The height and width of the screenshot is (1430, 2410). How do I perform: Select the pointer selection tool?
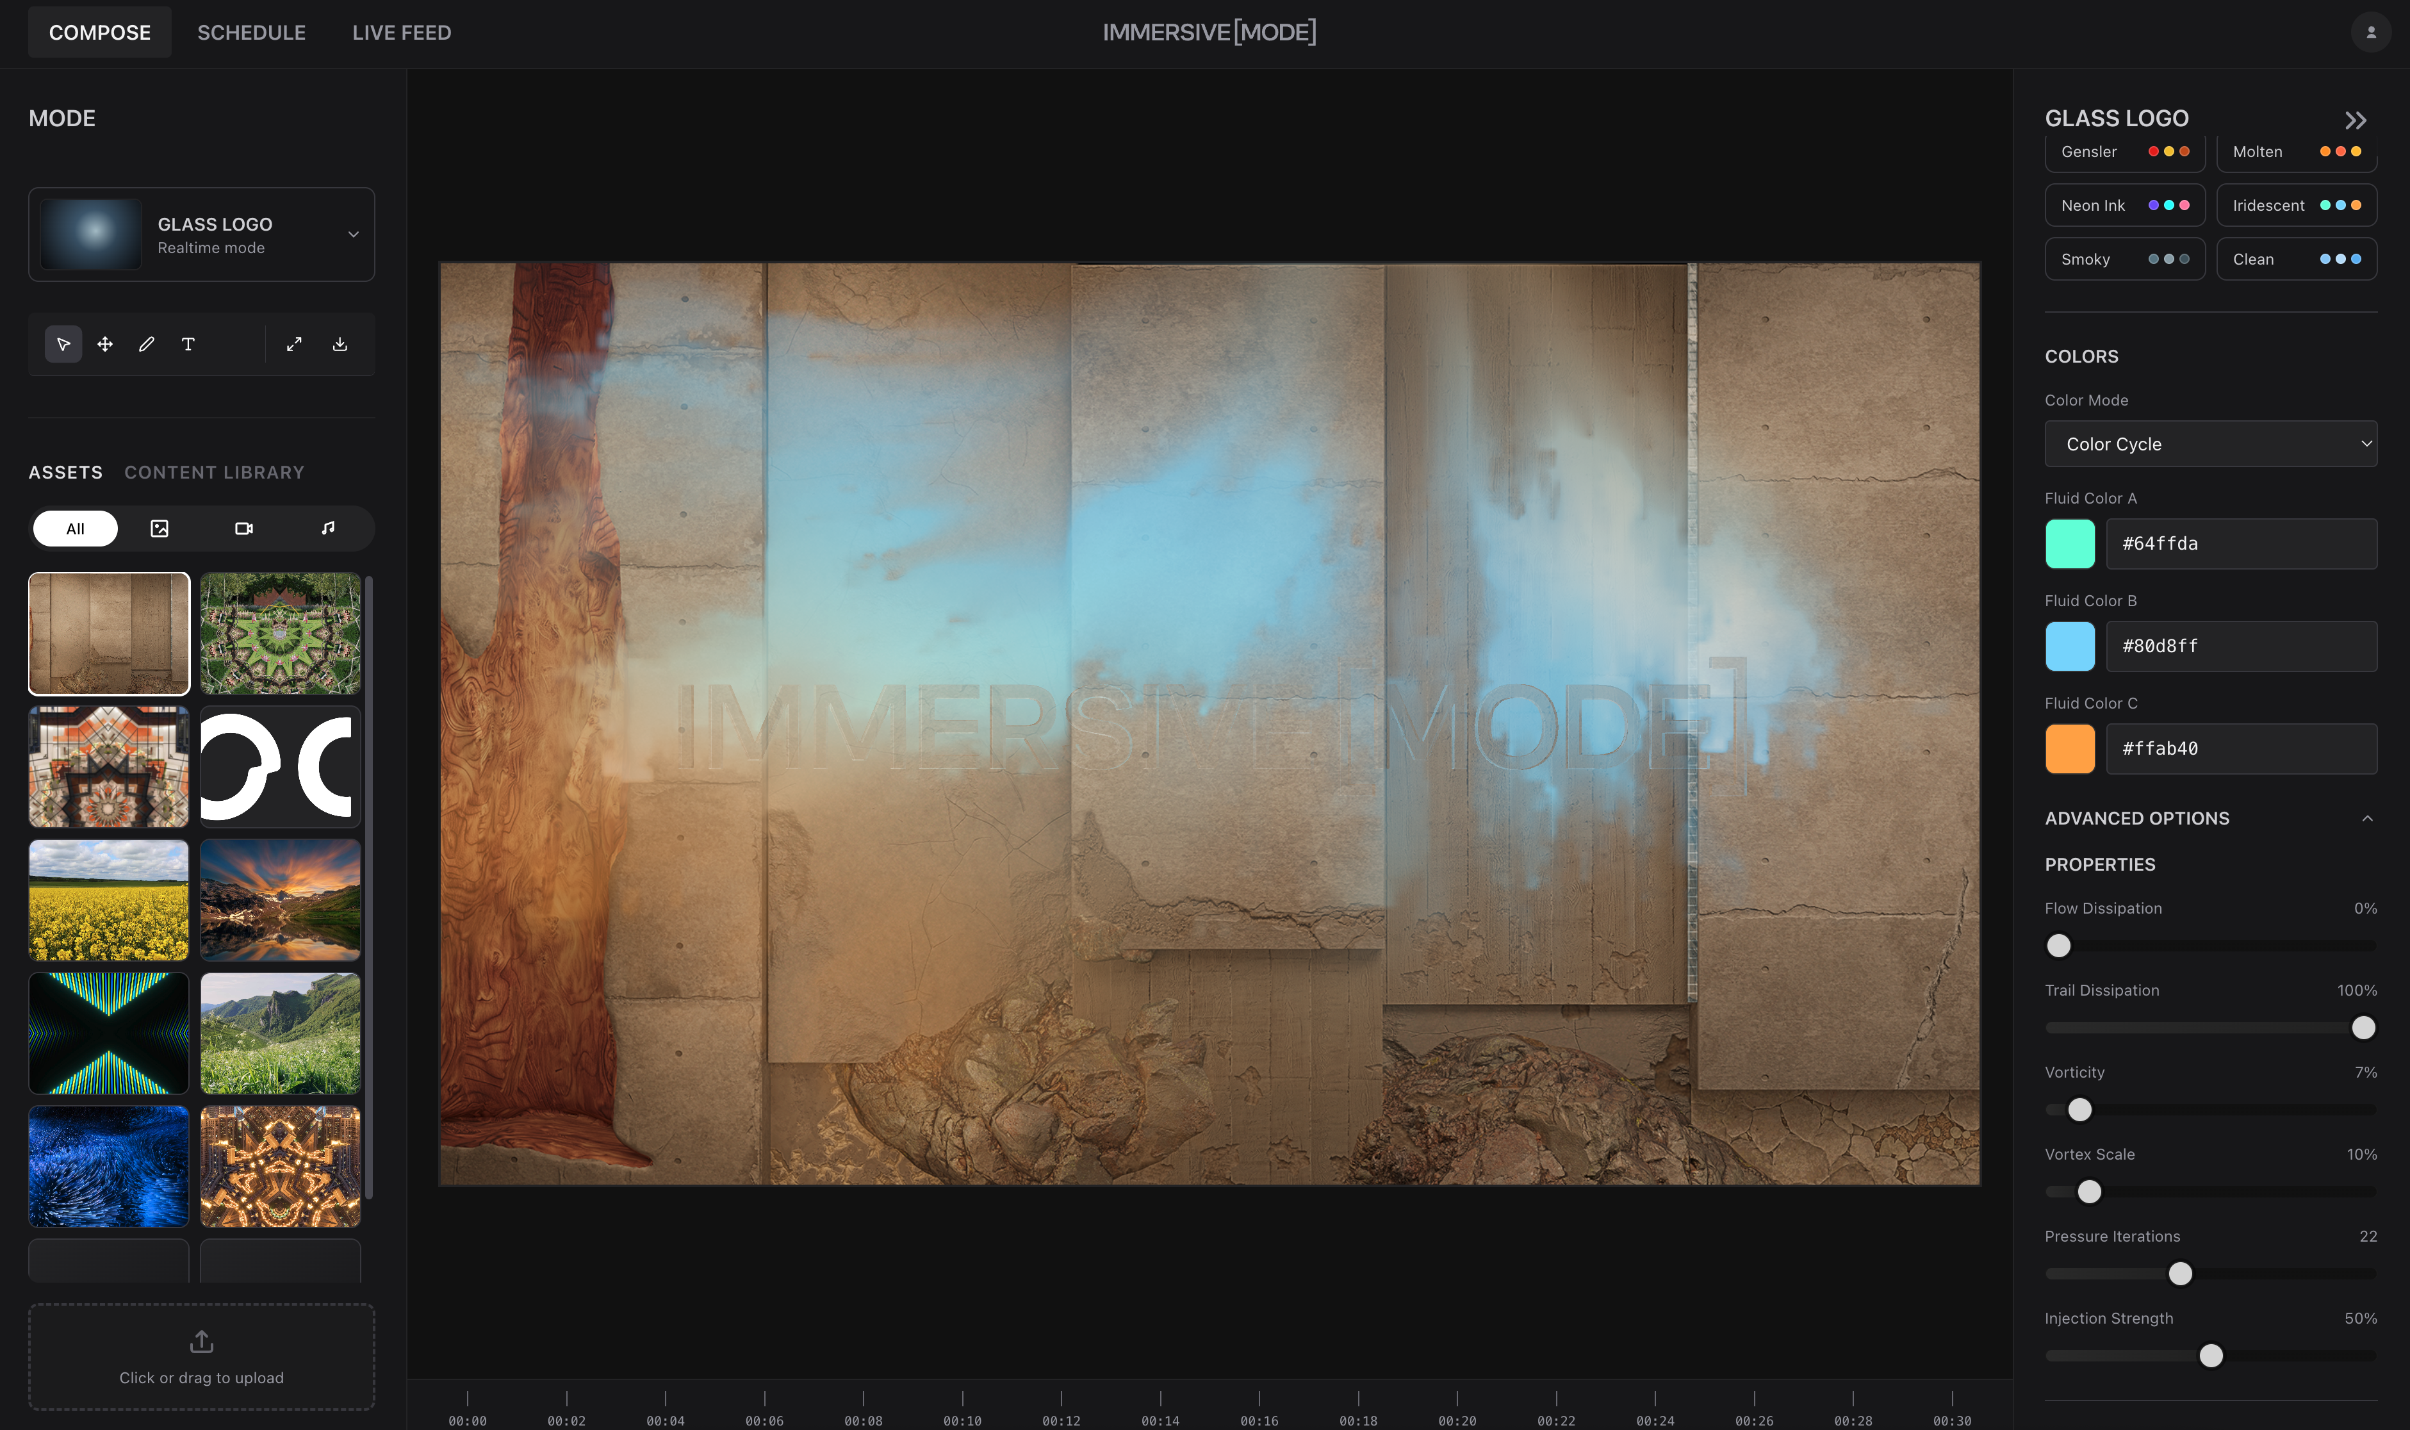pos(63,344)
